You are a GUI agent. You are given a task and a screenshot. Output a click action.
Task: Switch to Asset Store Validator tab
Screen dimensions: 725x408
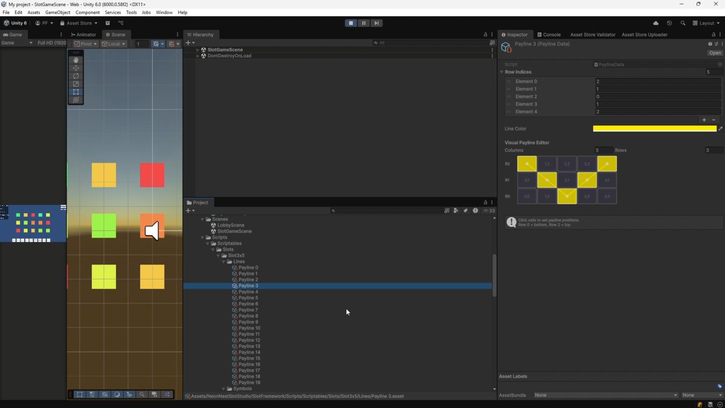pos(593,34)
